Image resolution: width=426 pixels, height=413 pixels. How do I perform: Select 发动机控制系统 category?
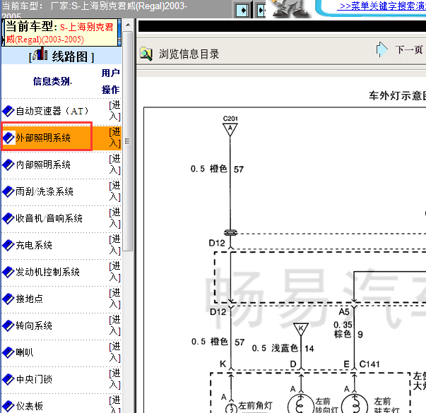coord(47,272)
